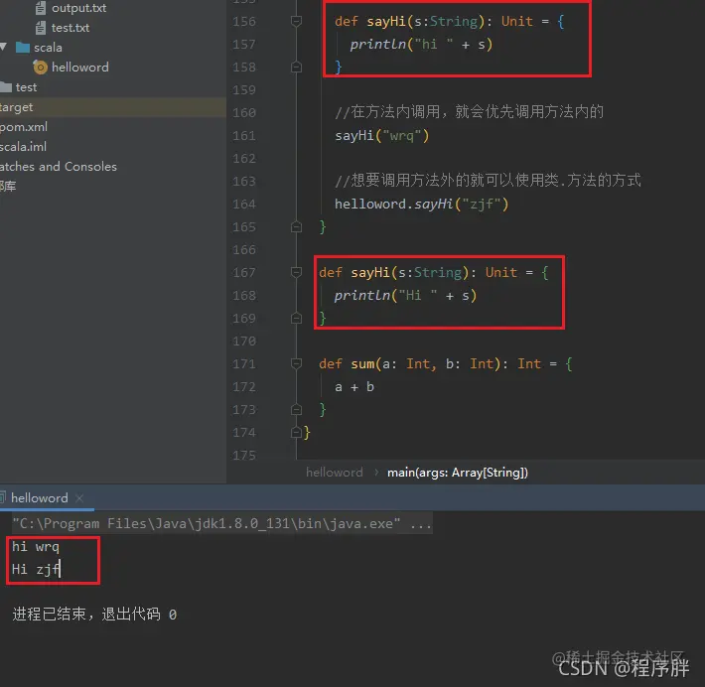Close the helloword run tab
The image size is (705, 687).
tap(79, 498)
